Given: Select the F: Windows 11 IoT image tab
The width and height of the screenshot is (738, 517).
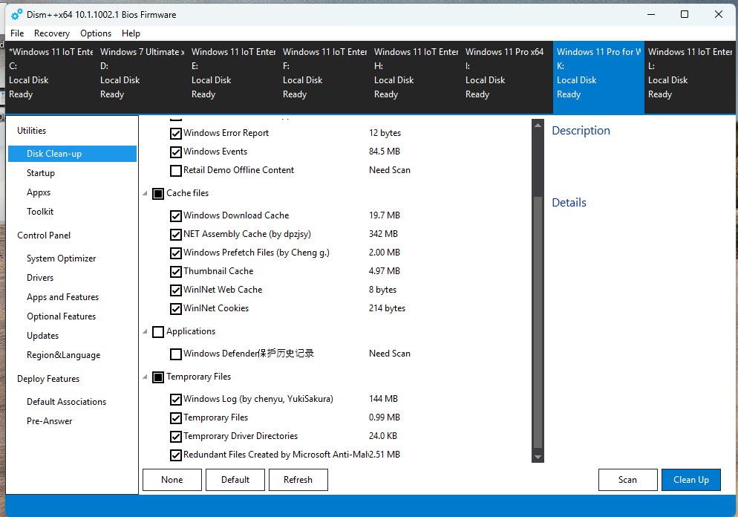Looking at the screenshot, I should point(324,77).
